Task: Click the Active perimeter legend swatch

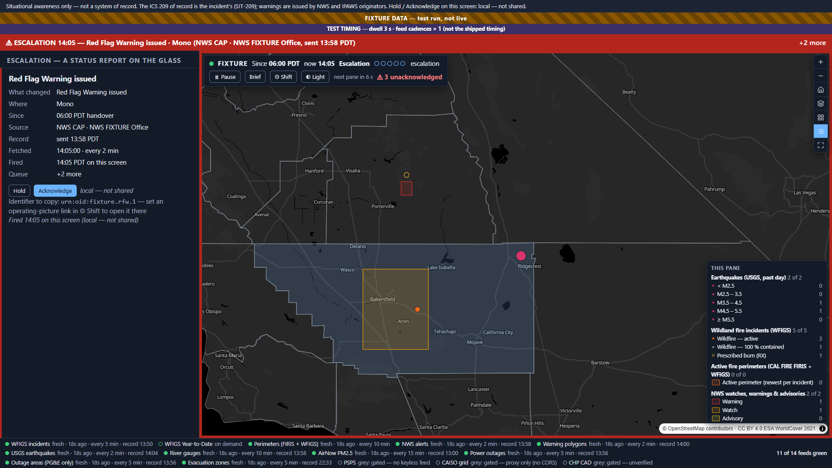Action: 716,383
